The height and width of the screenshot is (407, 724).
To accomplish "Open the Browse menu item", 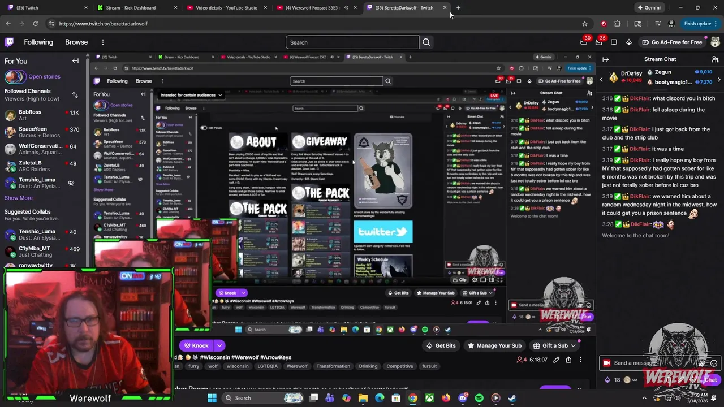I will click(76, 42).
